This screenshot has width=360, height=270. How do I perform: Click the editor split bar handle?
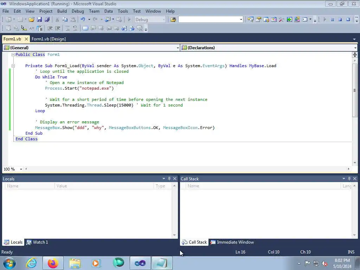coord(355,54)
